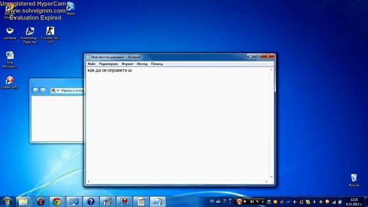The image size is (368, 207).
Task: Click the network signal bars tray icon
Action: (x=333, y=202)
